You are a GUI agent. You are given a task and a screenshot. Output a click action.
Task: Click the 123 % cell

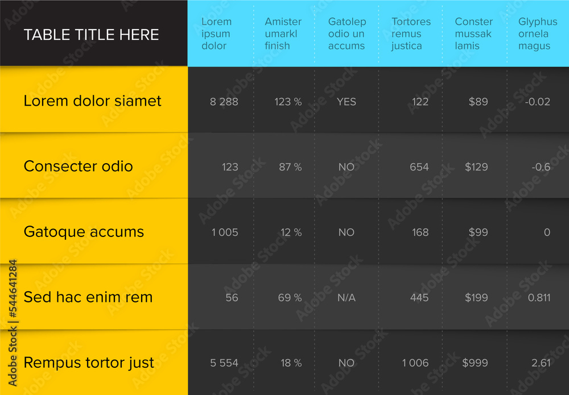(288, 102)
